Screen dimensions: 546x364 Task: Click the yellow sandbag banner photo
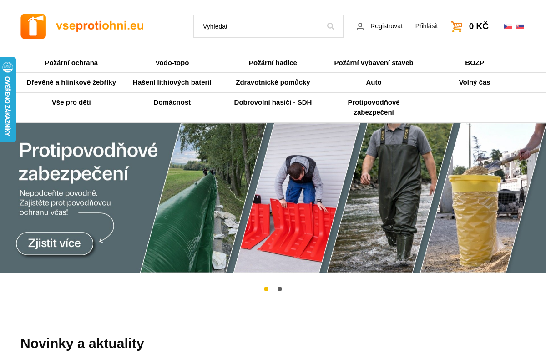point(482,198)
